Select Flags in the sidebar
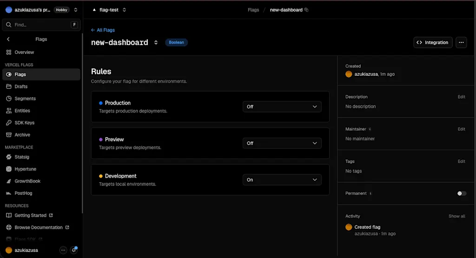476x258 pixels. coord(41,74)
